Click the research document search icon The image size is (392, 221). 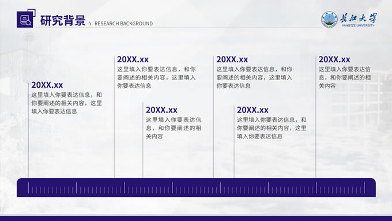click(x=26, y=18)
